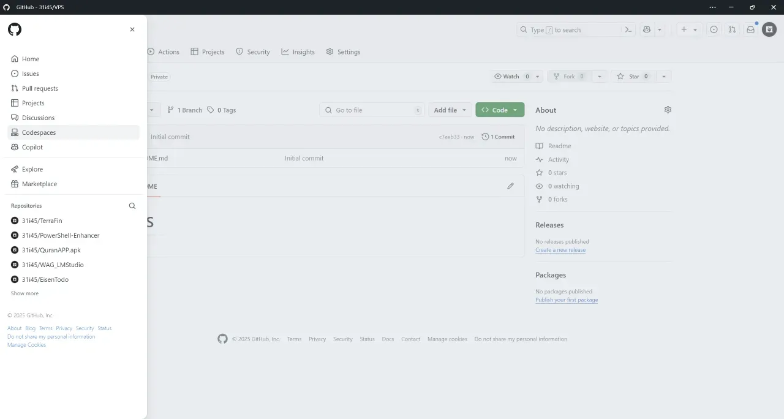Viewport: 784px width, 419px height.
Task: View the 1 Branch link
Action: [x=184, y=110]
